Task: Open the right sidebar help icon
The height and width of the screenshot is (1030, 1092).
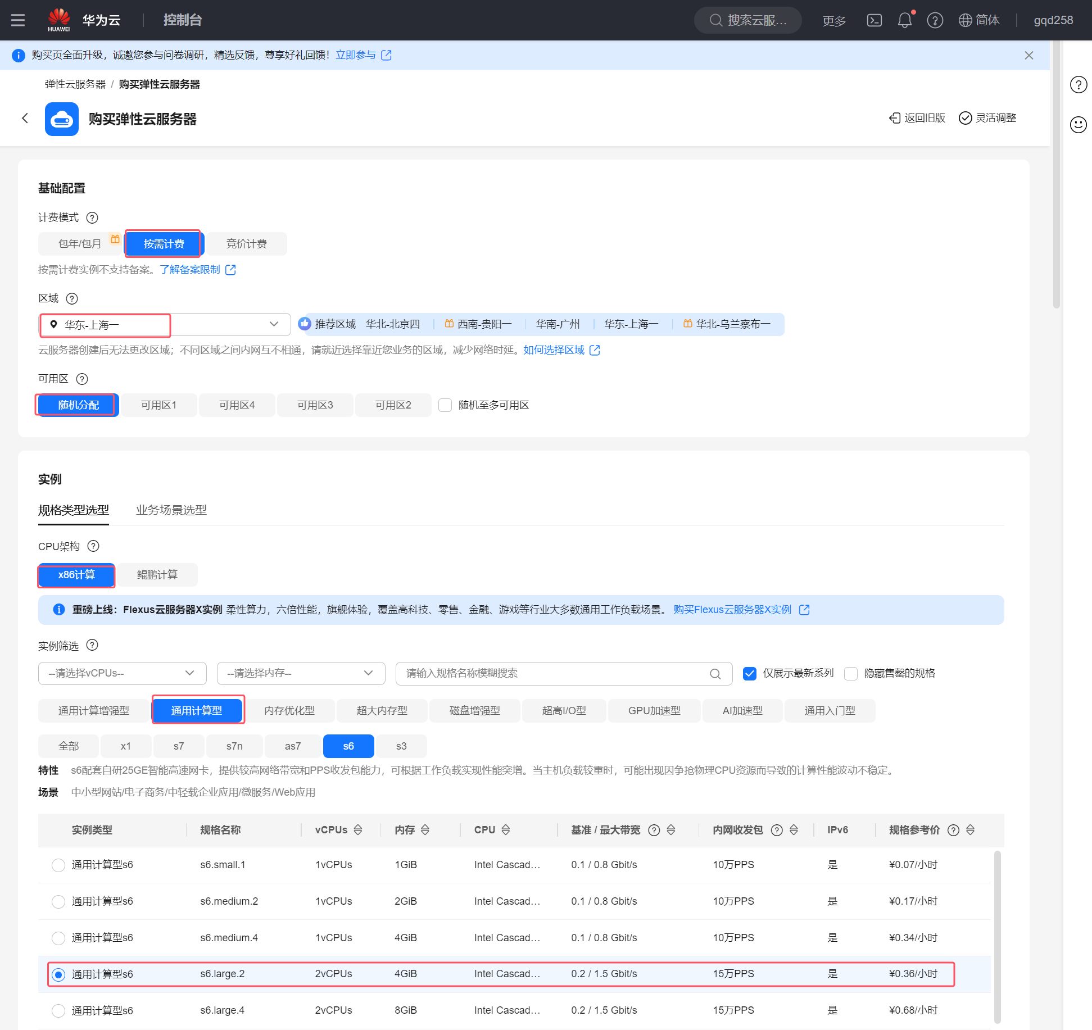Action: coord(1078,85)
